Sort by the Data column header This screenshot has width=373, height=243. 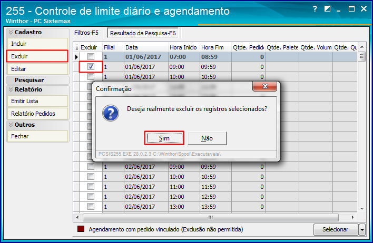click(146, 47)
